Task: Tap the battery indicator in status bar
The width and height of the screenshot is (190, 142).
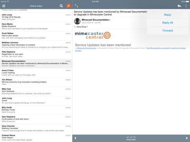Action: point(187,2)
